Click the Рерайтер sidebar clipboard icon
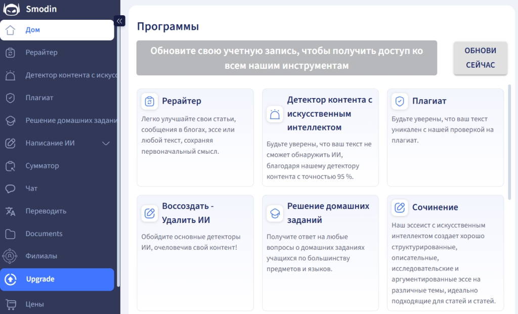The width and height of the screenshot is (518, 314). (10, 53)
